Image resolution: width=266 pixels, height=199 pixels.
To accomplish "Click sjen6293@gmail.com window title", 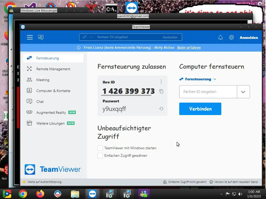I will click(x=133, y=16).
